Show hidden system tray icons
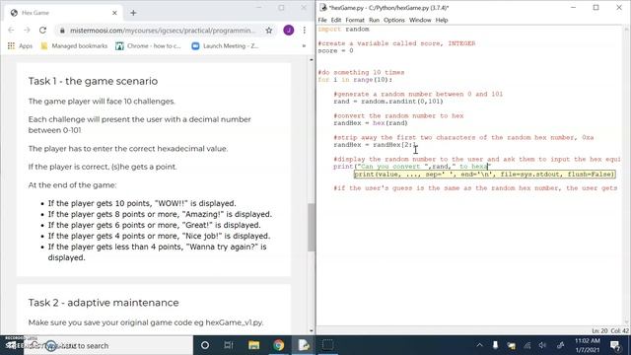631x355 pixels. [x=479, y=345]
